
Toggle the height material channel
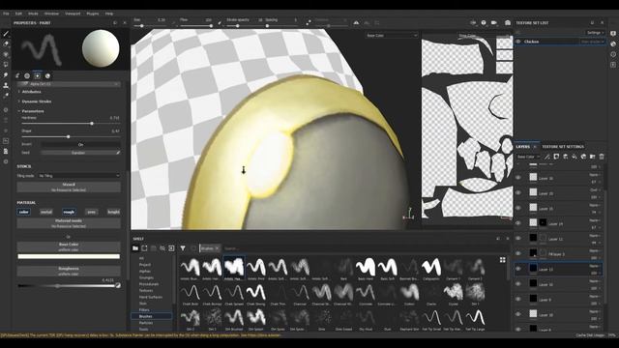pyautogui.click(x=114, y=212)
